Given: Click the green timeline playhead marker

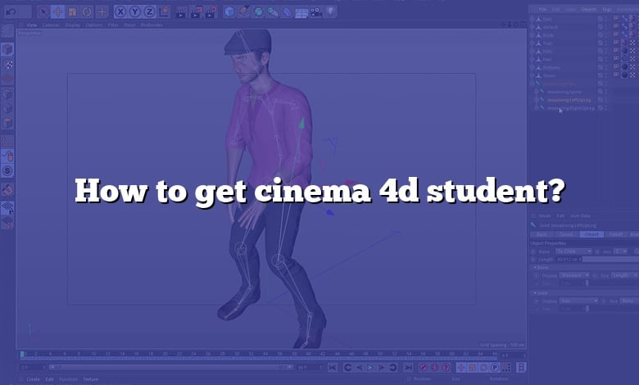Looking at the screenshot, I should (x=22, y=355).
